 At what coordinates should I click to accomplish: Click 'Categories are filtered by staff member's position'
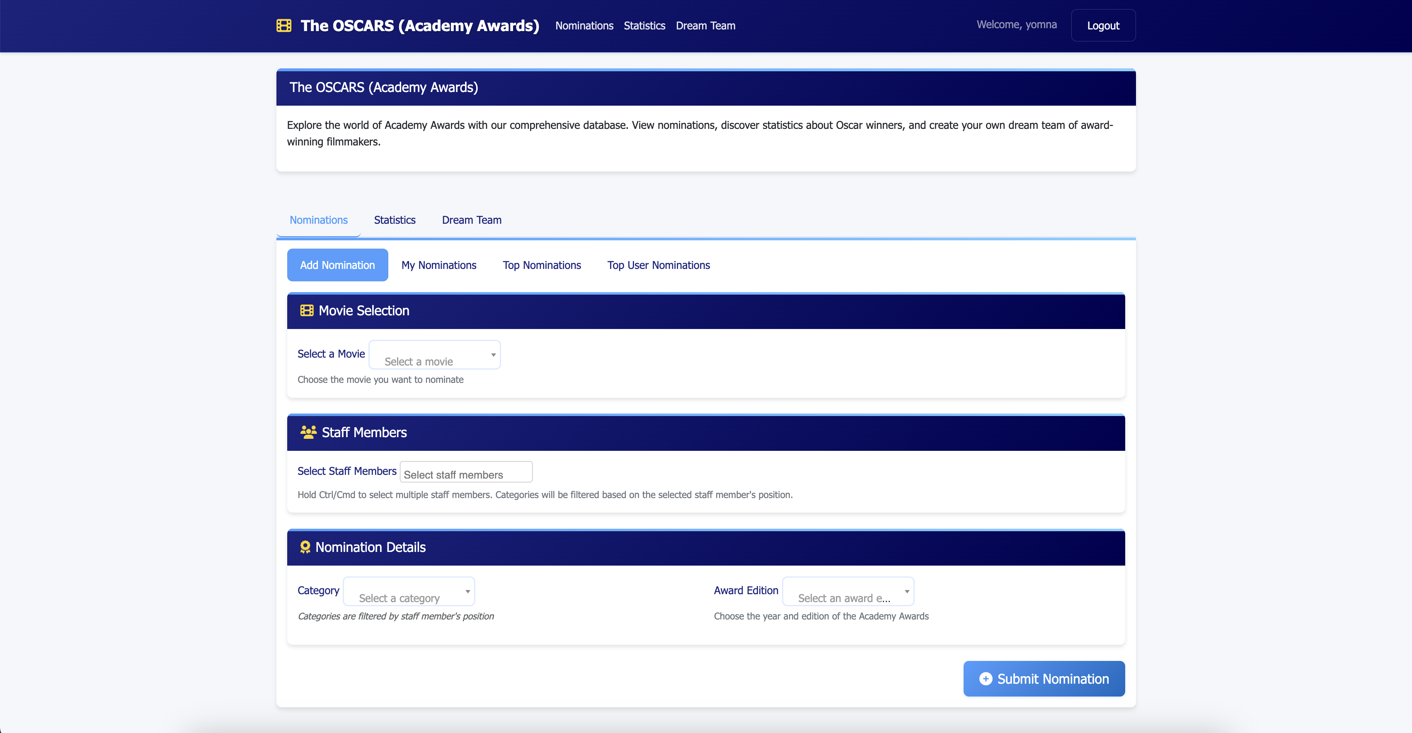(396, 616)
